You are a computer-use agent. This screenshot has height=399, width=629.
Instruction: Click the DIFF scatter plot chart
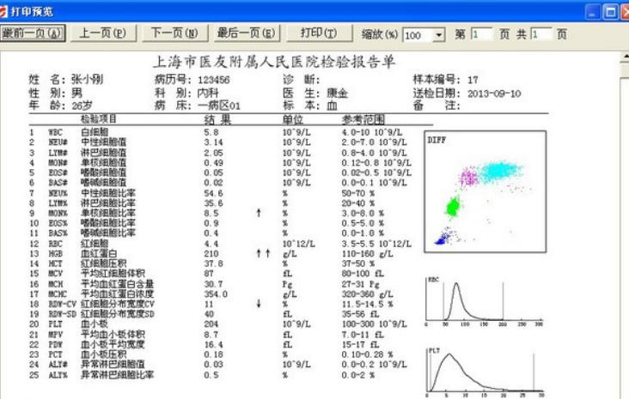pyautogui.click(x=485, y=190)
